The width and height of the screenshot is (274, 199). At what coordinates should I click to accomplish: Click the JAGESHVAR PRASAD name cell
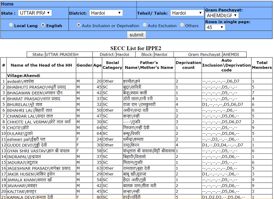tap(41, 168)
